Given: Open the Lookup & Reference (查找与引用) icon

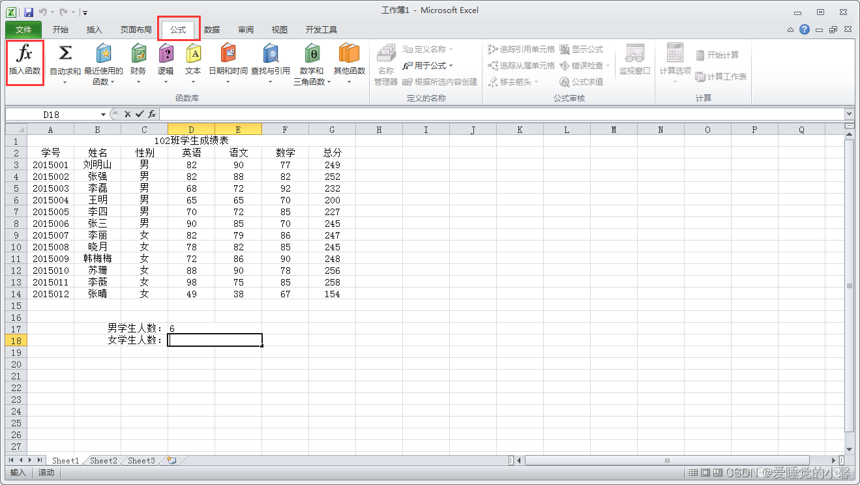Looking at the screenshot, I should click(x=270, y=53).
